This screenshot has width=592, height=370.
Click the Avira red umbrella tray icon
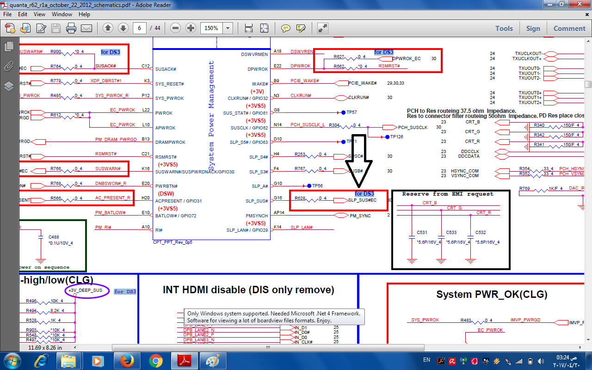[x=452, y=361]
